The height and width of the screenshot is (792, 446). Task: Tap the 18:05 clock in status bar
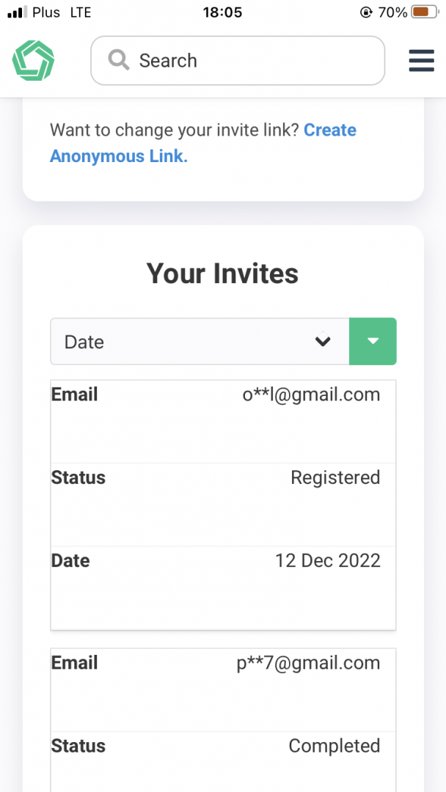pyautogui.click(x=222, y=12)
